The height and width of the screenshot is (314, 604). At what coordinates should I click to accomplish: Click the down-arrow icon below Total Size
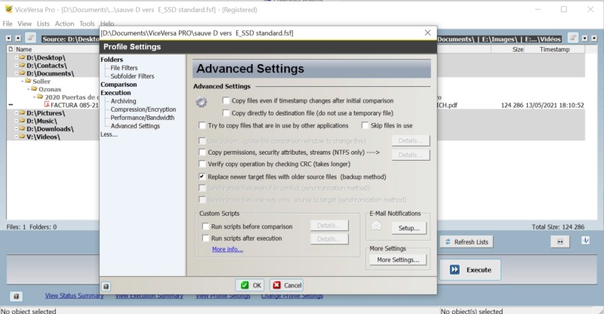[586, 241]
